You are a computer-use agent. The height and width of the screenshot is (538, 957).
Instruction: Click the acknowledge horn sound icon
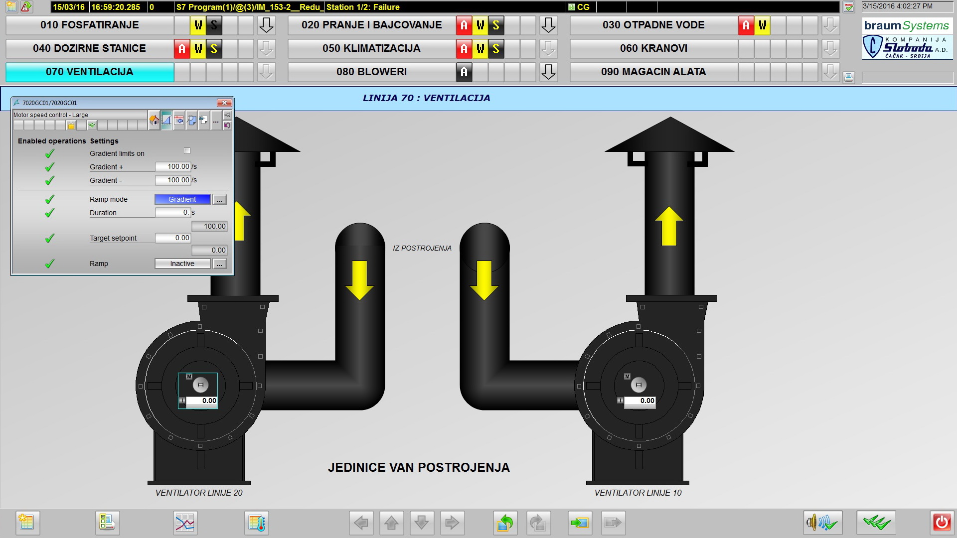click(x=822, y=523)
